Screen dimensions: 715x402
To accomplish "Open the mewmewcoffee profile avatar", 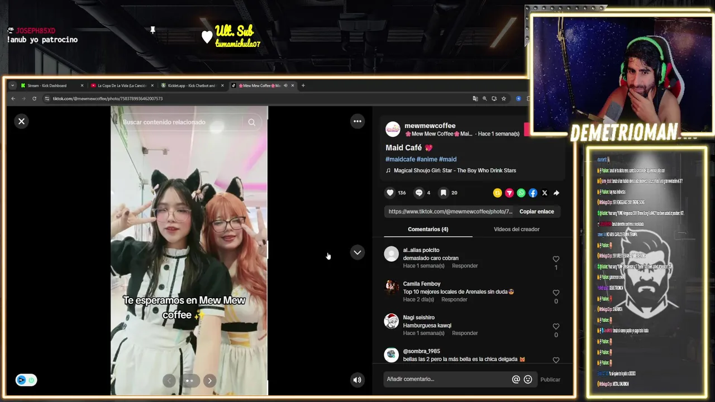I will tap(393, 129).
